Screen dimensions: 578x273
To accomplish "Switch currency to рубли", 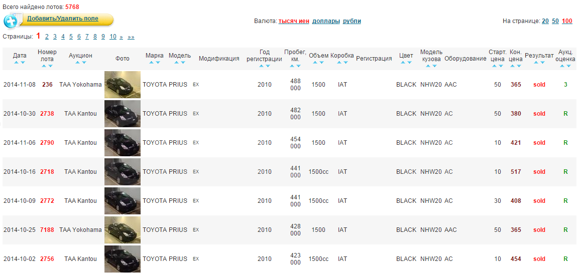I will click(x=352, y=21).
